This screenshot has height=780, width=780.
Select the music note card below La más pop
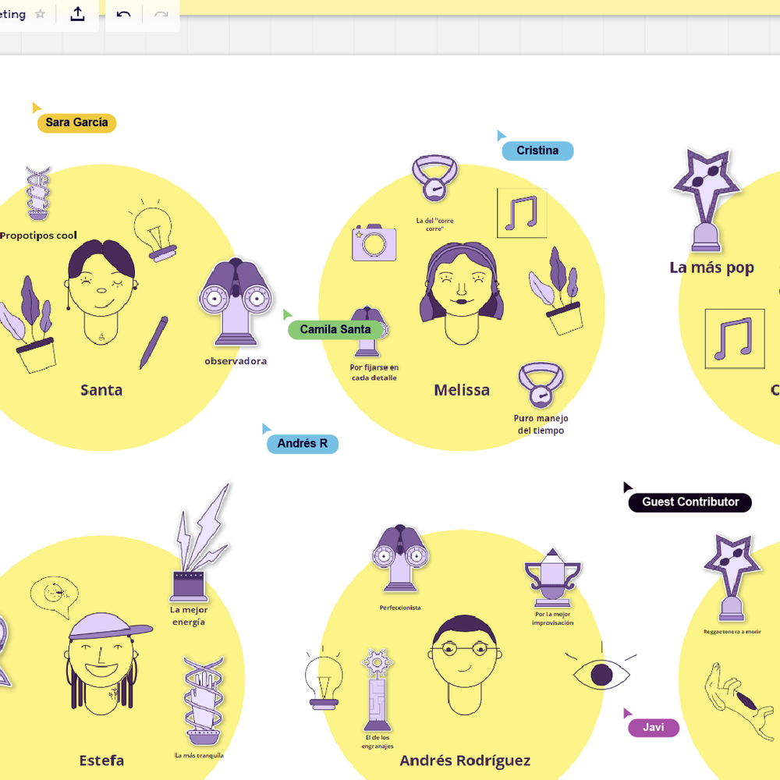point(735,339)
